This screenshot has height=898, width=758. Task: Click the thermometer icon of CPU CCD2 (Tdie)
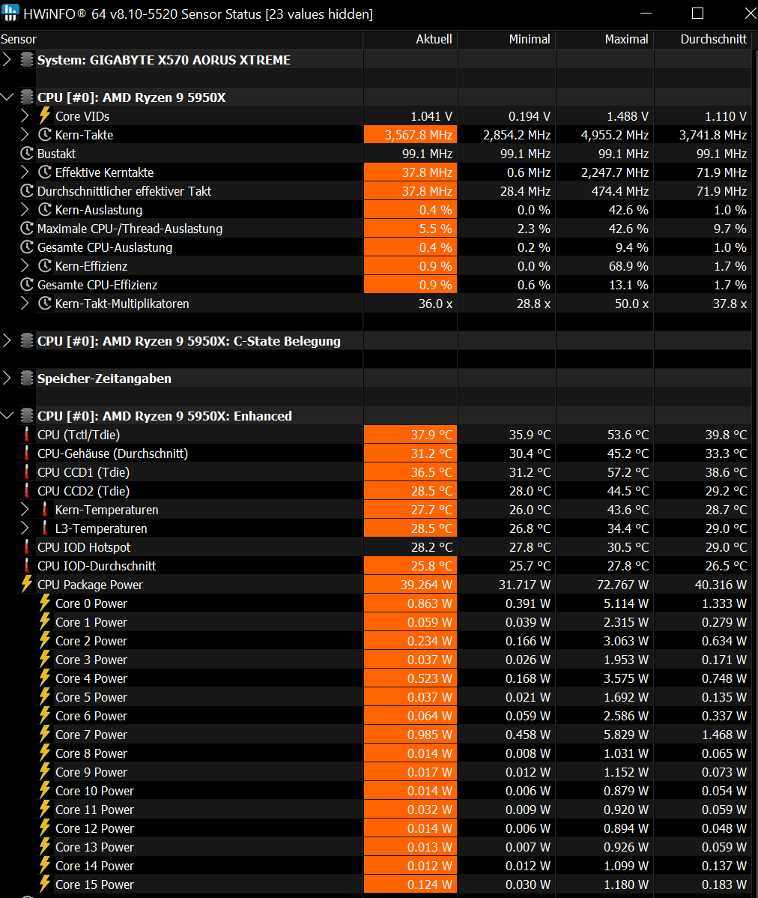point(26,491)
